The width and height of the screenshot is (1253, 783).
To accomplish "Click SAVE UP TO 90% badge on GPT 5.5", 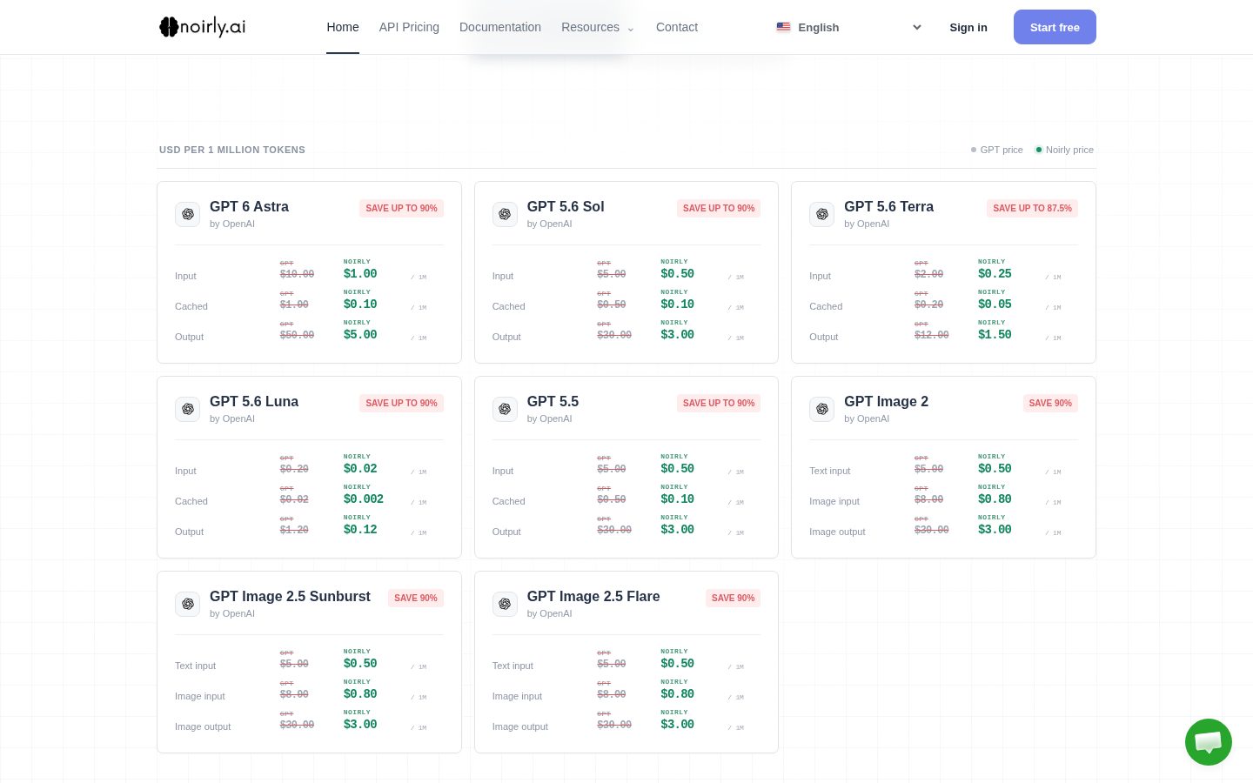I will (x=719, y=403).
